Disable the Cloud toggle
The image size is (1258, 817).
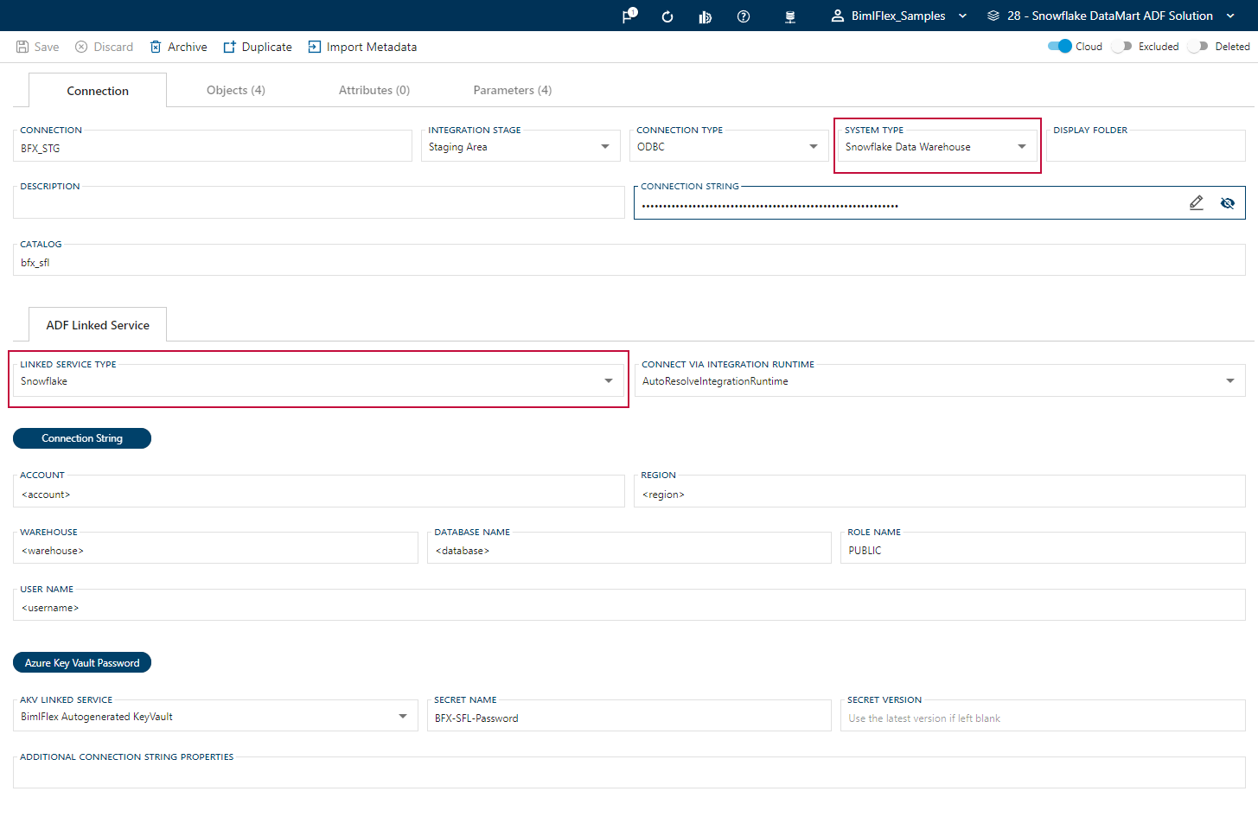pos(1059,47)
